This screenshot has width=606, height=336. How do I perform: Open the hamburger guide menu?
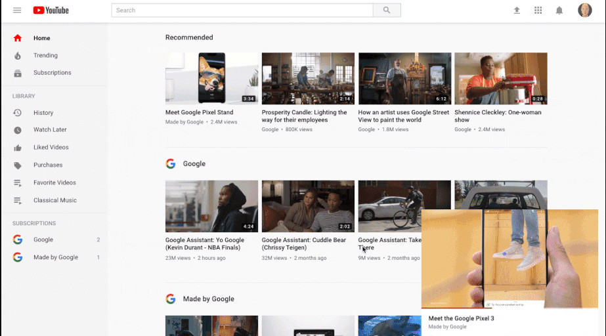click(17, 10)
